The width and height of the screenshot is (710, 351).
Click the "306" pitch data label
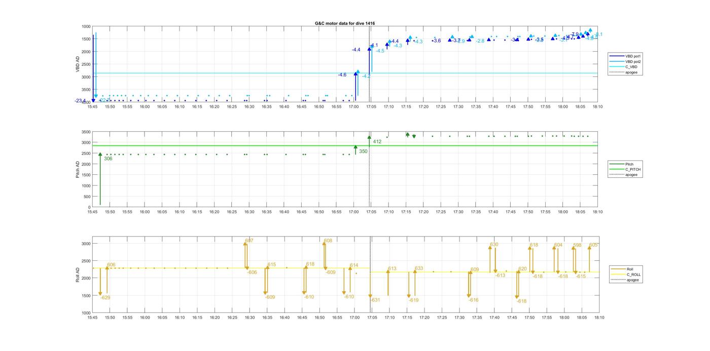[x=108, y=159]
